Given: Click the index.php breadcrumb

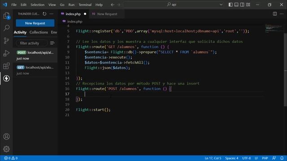Looking at the screenshot, I should coord(73,21).
